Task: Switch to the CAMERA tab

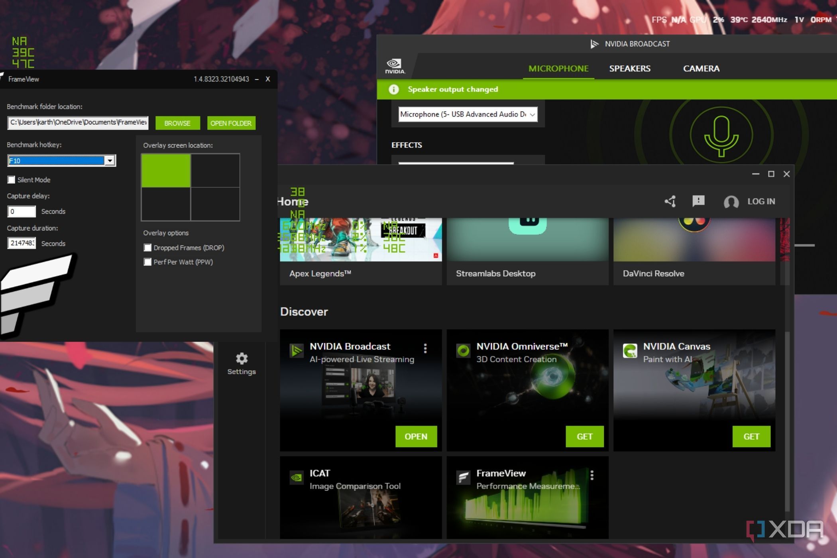Action: [x=701, y=69]
